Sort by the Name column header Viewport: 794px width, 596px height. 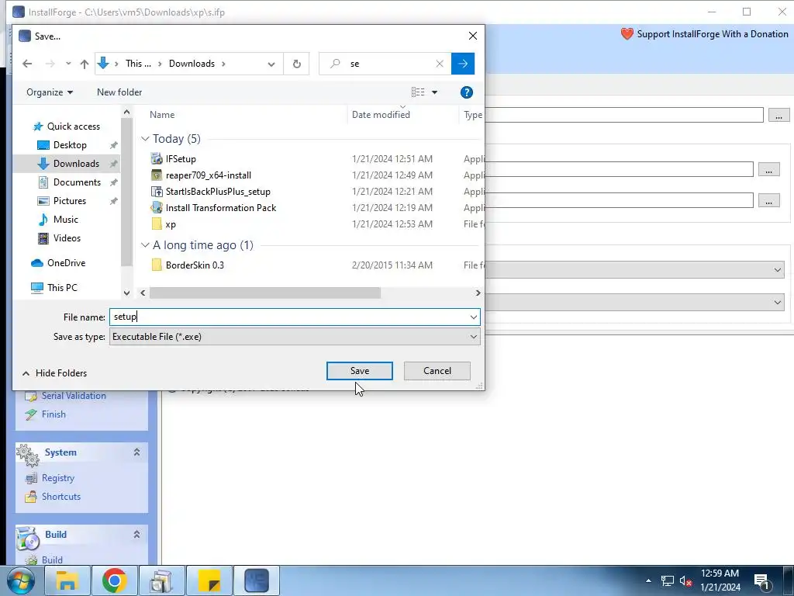(x=162, y=115)
